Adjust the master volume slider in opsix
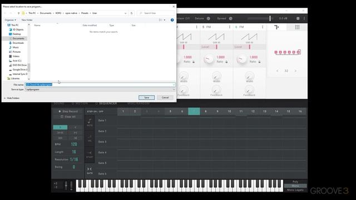 [270, 18]
